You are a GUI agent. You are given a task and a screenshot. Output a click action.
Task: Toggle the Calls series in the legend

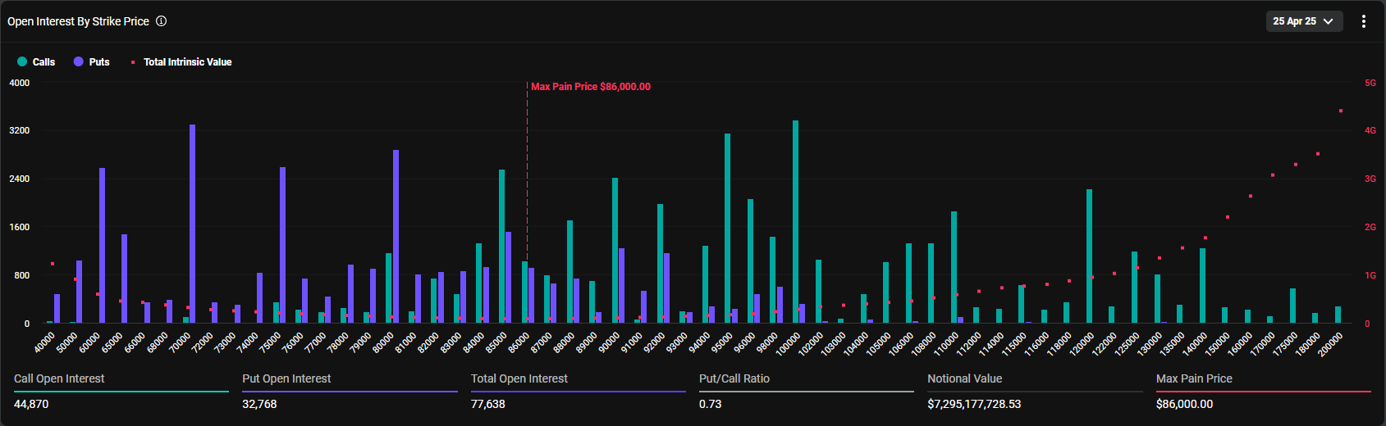[x=36, y=62]
